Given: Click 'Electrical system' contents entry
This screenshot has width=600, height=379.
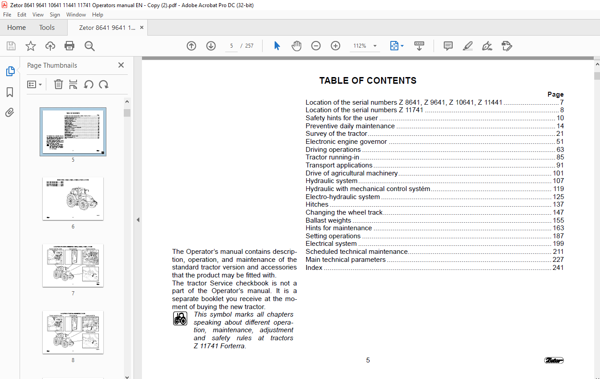Looking at the screenshot, I should point(434,244).
